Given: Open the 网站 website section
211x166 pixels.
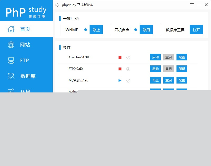Looking at the screenshot, I should click(26, 45).
